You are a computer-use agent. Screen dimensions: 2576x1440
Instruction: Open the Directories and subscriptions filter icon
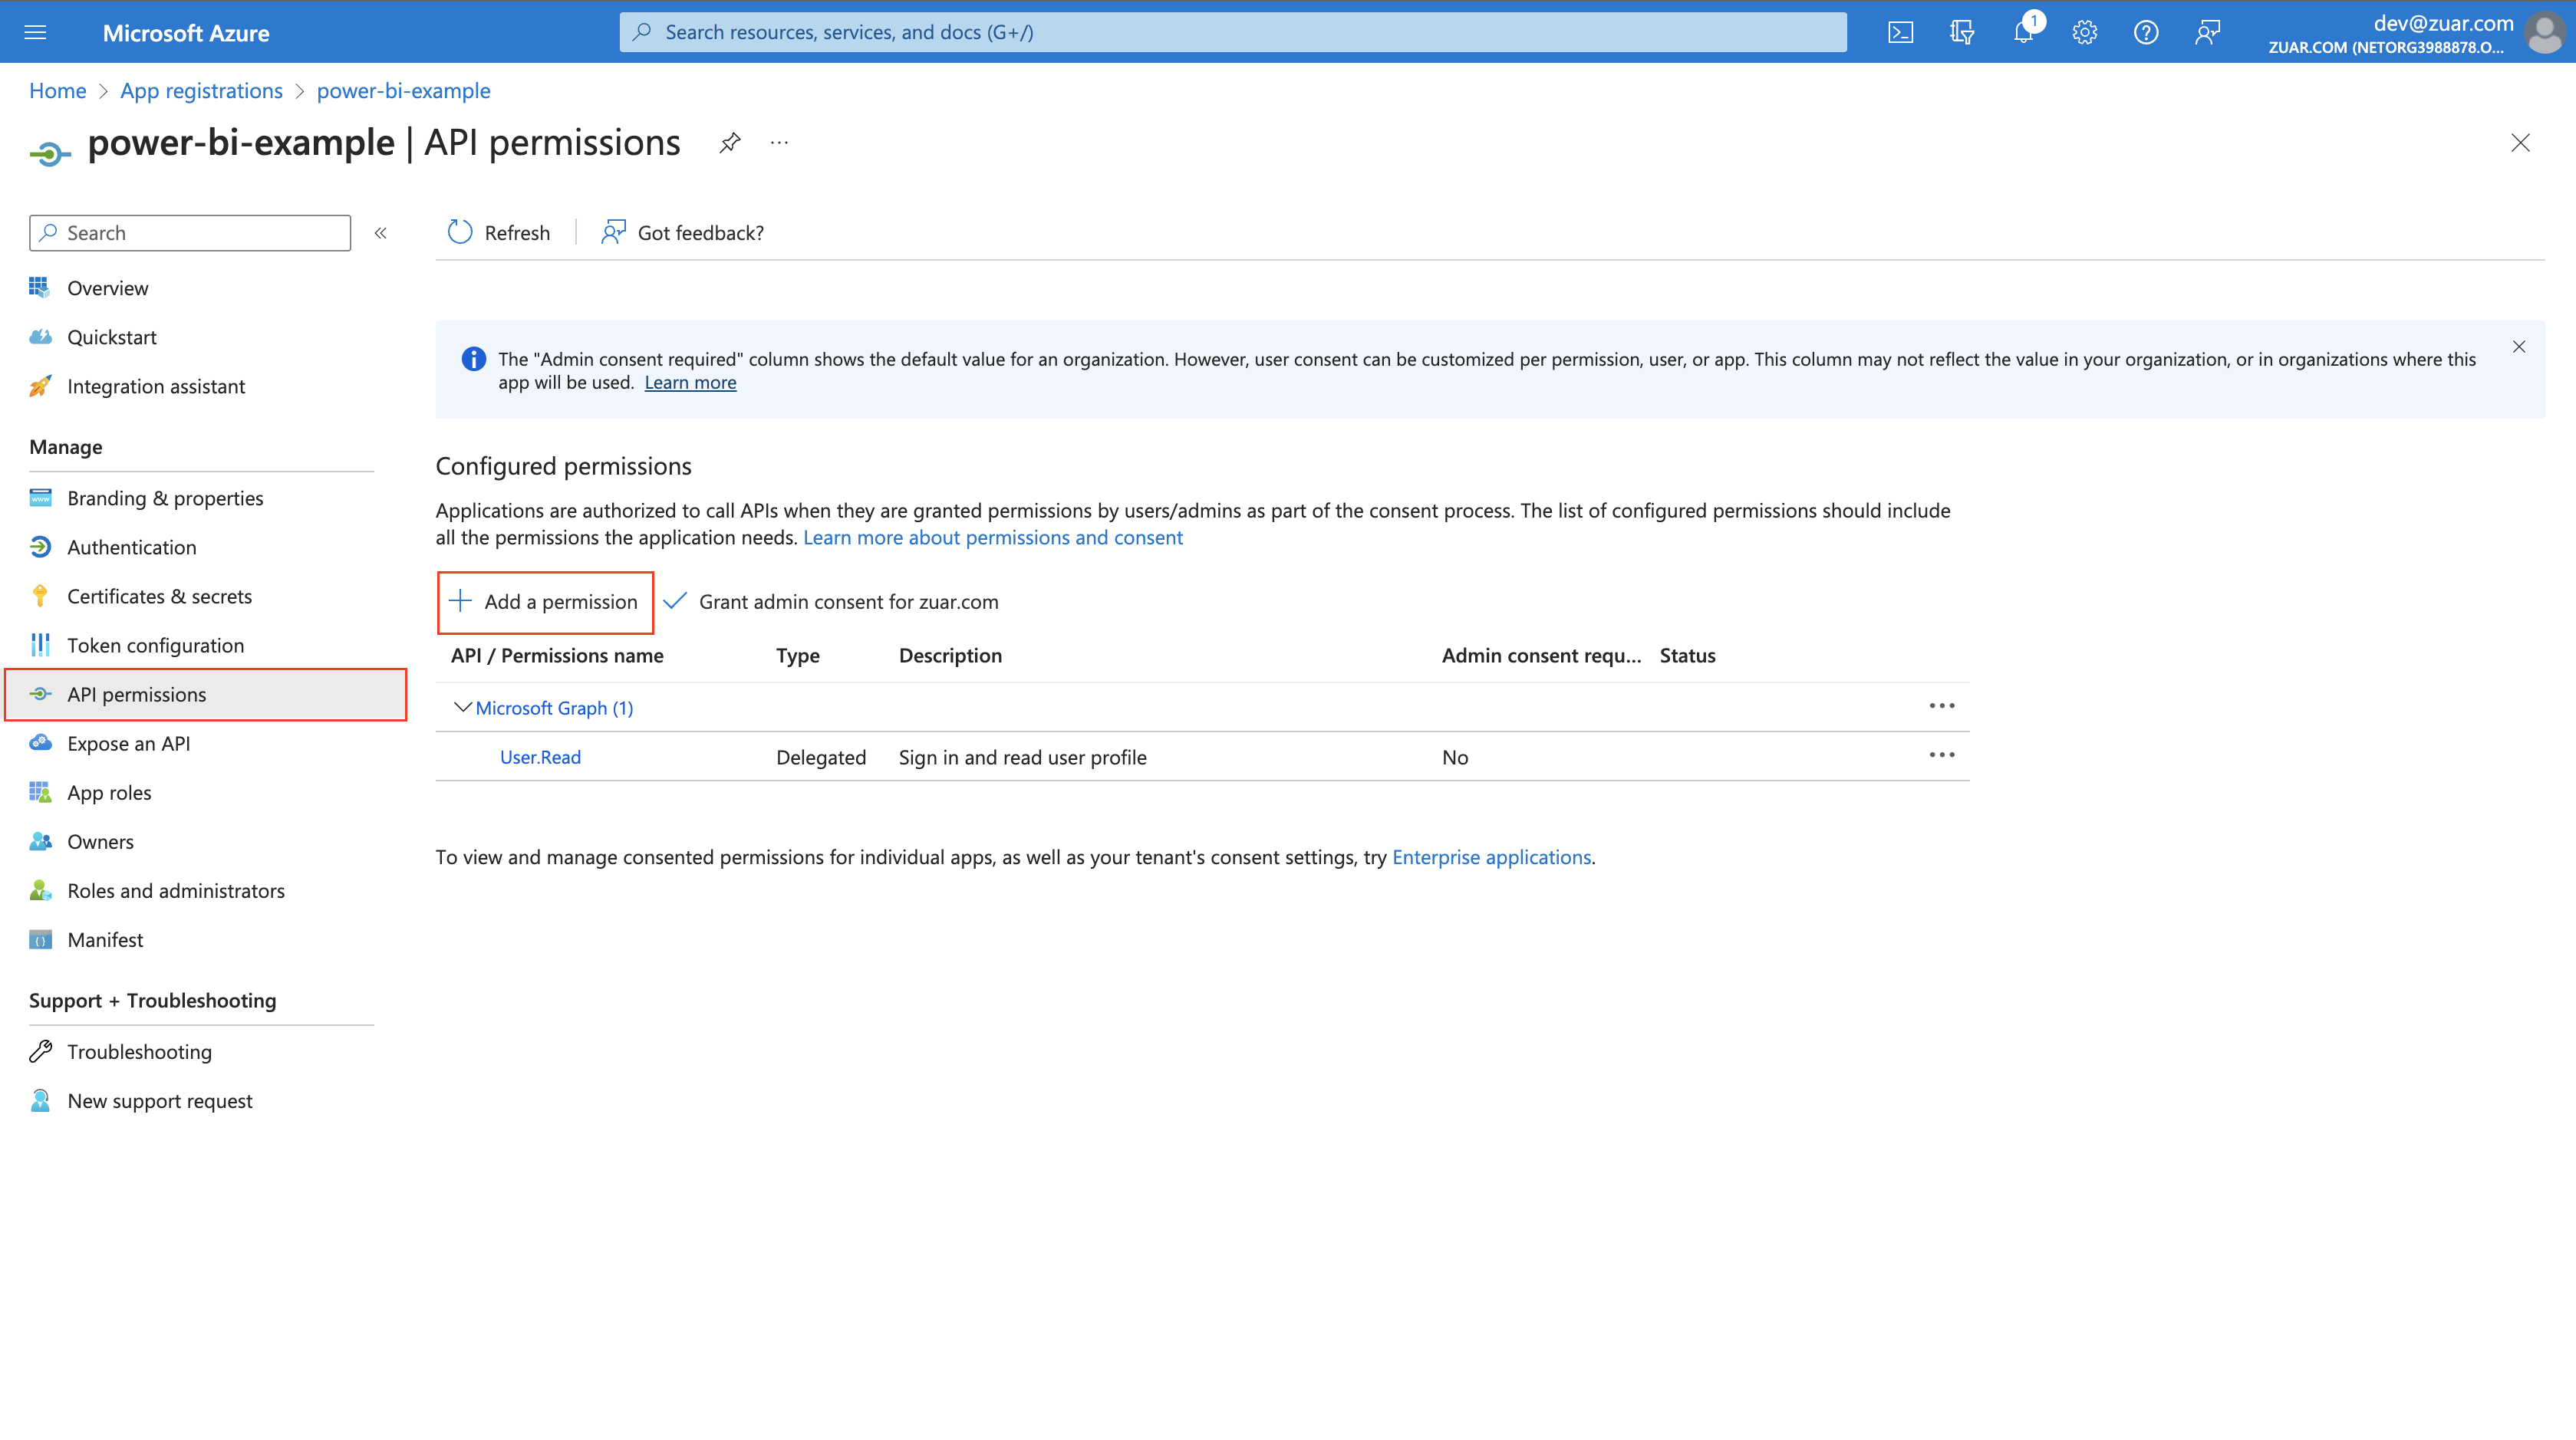tap(1962, 32)
